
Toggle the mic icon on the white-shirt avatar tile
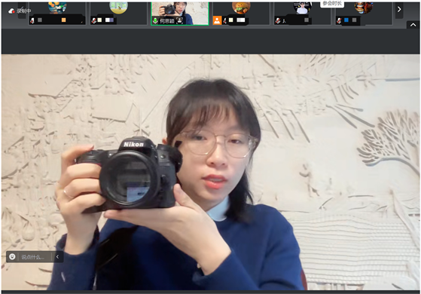[278, 20]
